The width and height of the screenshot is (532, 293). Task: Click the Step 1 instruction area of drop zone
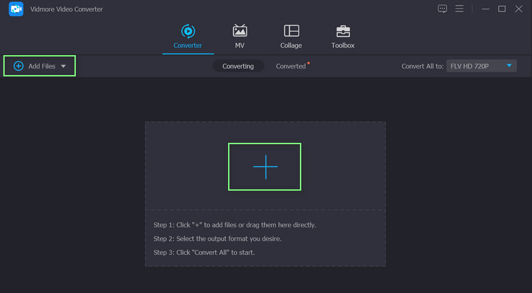click(235, 225)
